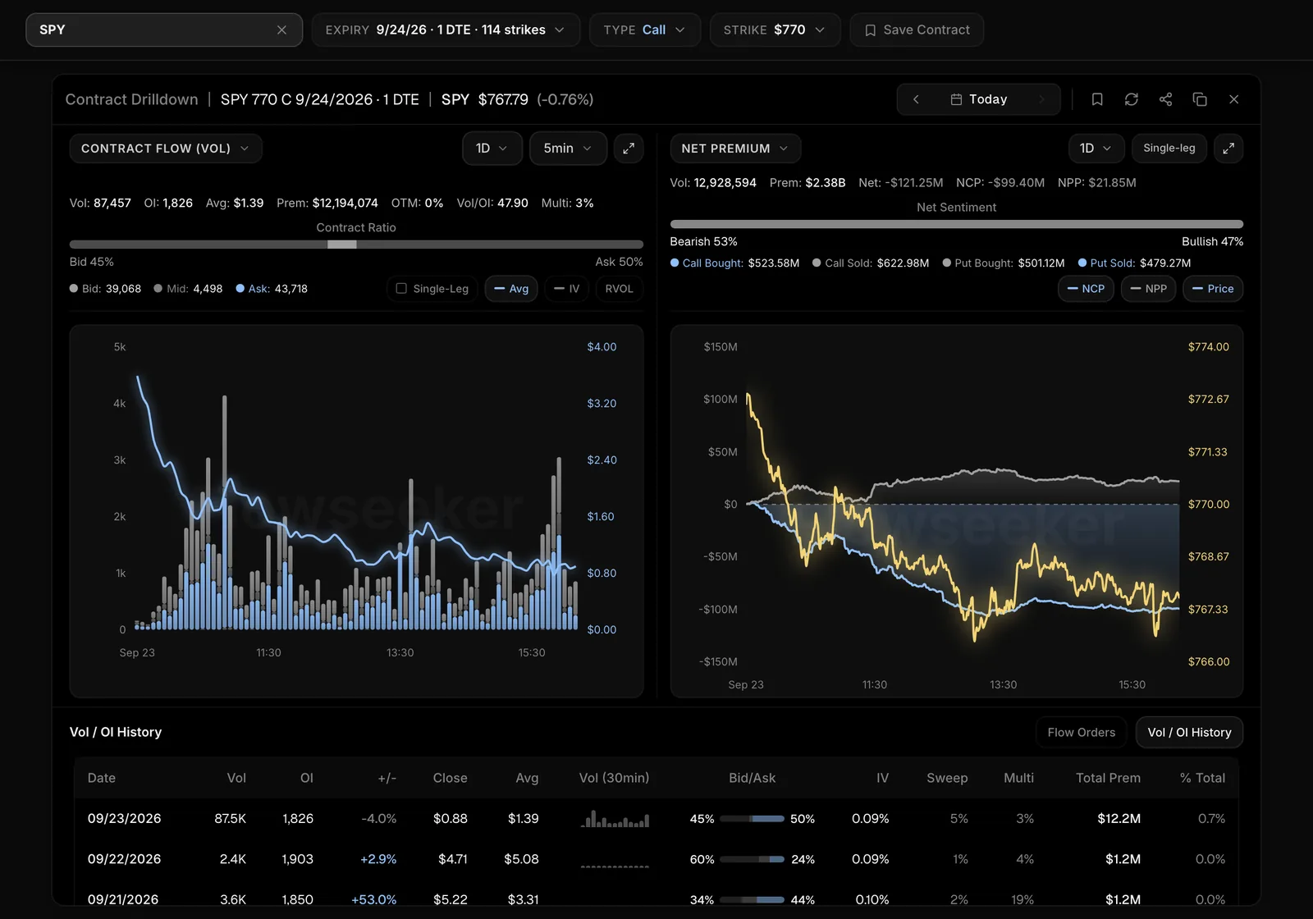Screen dimensions: 1313x919
Task: Click the calendar icon beside Today
Action: (956, 99)
